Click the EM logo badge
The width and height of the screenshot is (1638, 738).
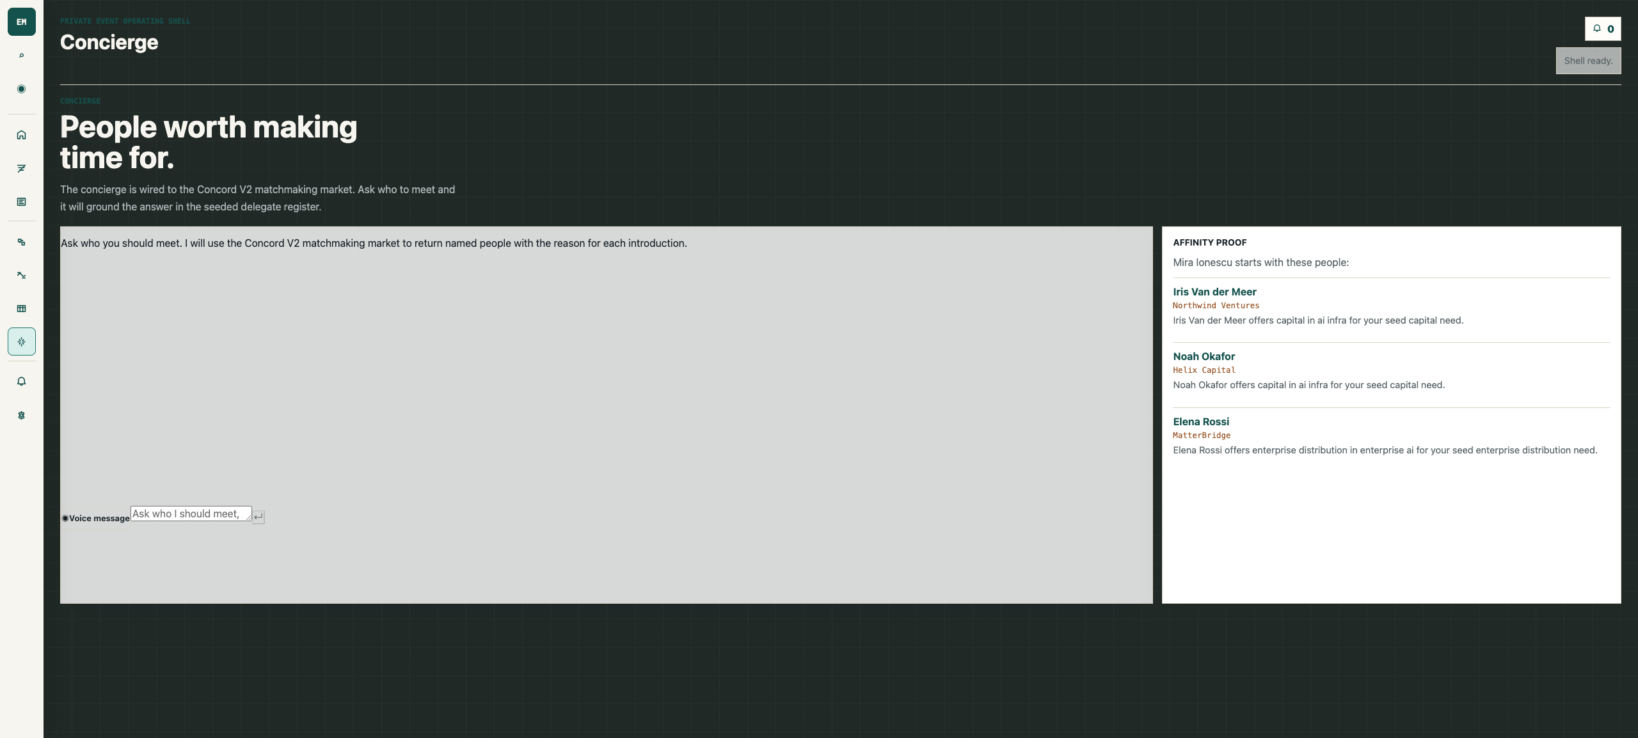[x=21, y=22]
